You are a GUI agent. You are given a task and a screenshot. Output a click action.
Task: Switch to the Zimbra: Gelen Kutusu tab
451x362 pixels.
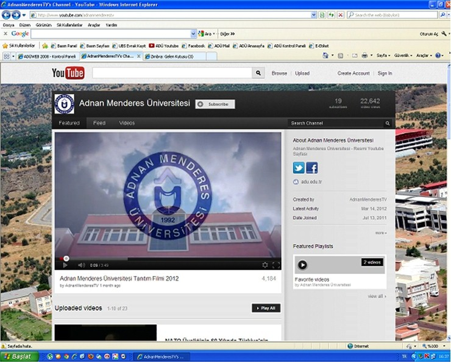pos(174,56)
